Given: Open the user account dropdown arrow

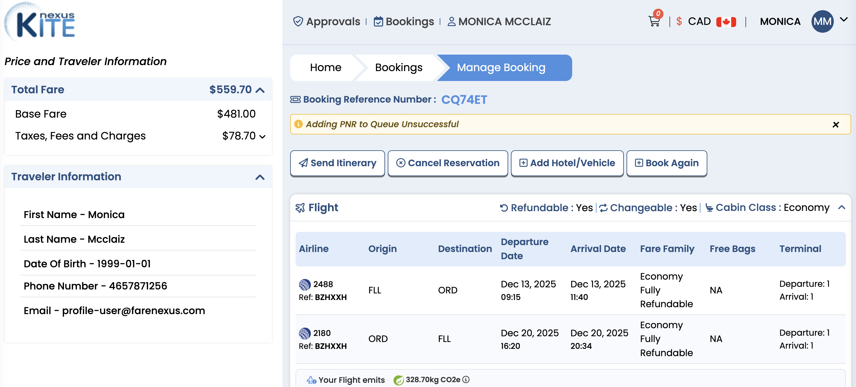Looking at the screenshot, I should [x=843, y=19].
